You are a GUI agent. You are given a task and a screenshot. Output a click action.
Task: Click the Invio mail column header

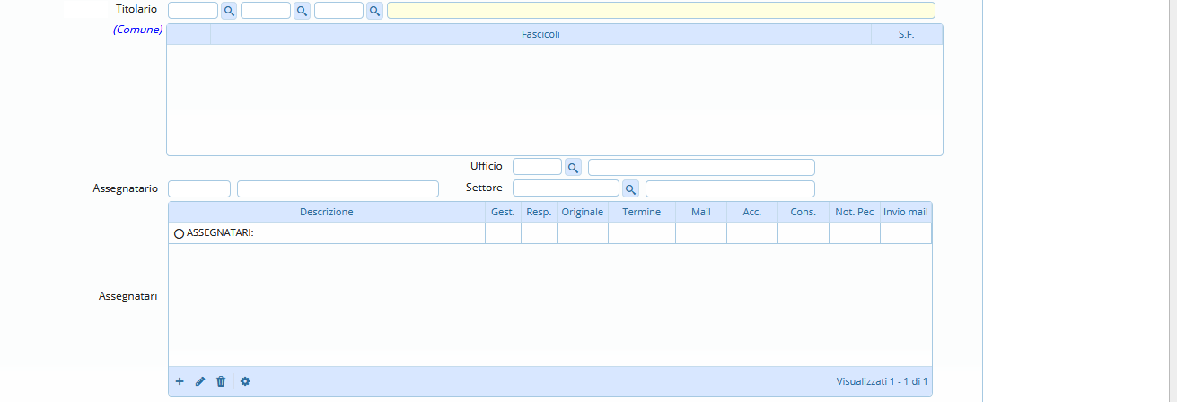pyautogui.click(x=905, y=212)
